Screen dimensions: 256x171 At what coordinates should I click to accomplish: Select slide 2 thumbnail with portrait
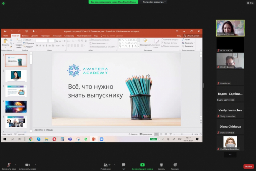[x=16, y=76]
